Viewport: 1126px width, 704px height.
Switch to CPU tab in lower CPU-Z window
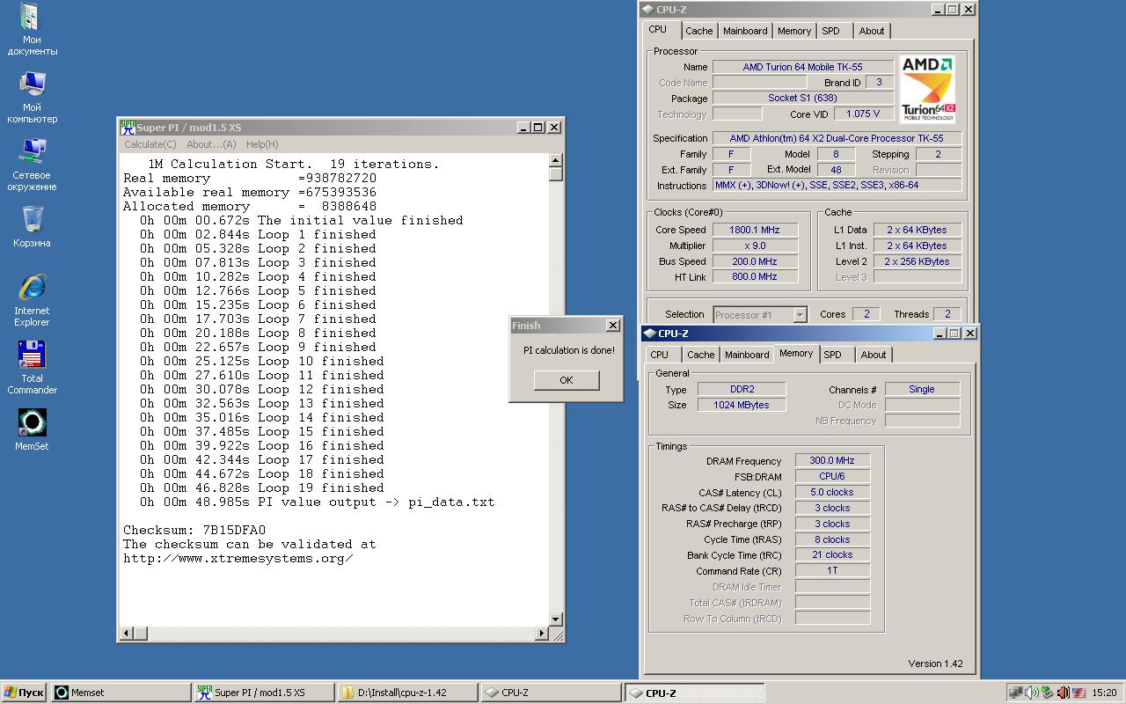click(660, 355)
